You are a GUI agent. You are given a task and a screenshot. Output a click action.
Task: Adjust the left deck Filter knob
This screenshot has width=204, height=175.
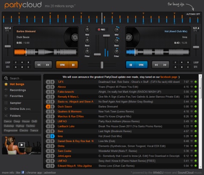(87, 51)
